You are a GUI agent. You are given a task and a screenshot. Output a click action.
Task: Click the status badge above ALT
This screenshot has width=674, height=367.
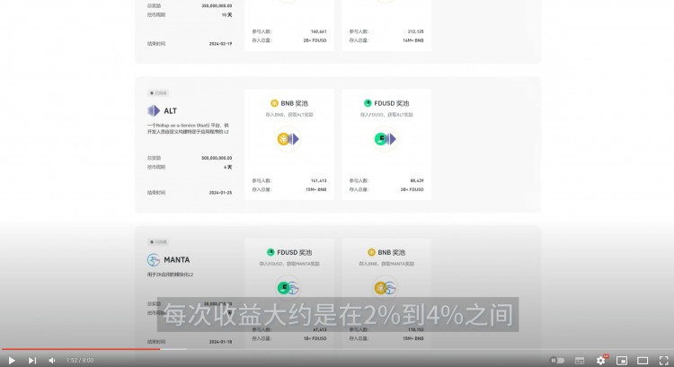pyautogui.click(x=158, y=93)
